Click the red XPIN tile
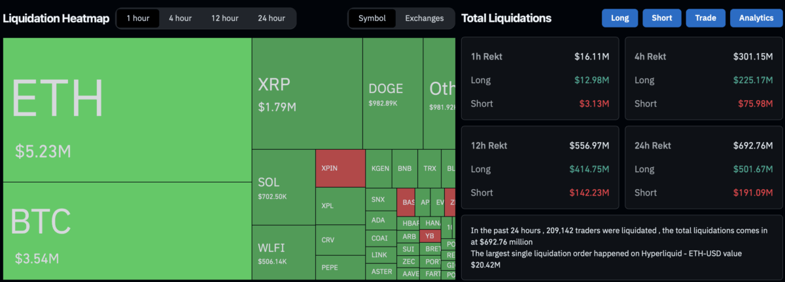This screenshot has width=785, height=282. (x=339, y=168)
